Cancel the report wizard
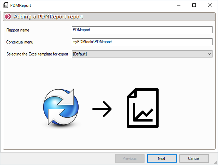This screenshot has height=165, width=218. [x=194, y=158]
